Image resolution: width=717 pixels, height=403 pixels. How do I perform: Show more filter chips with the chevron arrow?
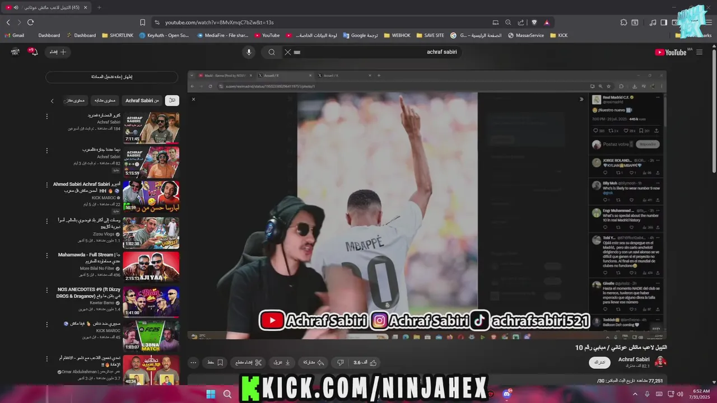point(52,101)
